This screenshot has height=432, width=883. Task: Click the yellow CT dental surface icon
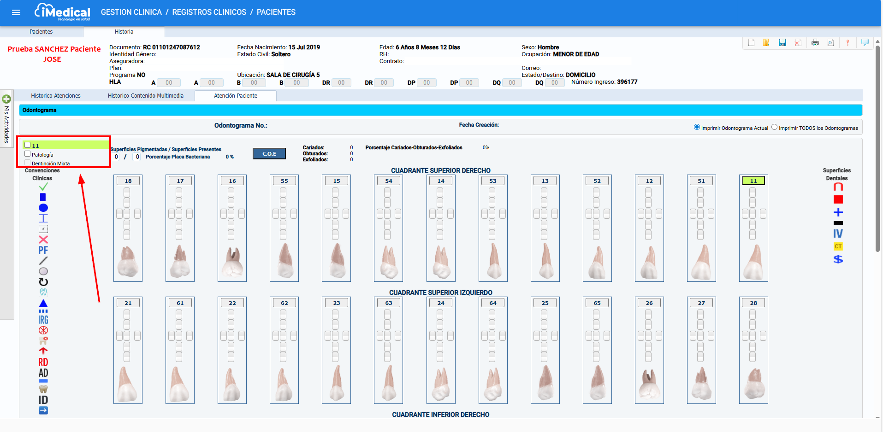pos(838,246)
